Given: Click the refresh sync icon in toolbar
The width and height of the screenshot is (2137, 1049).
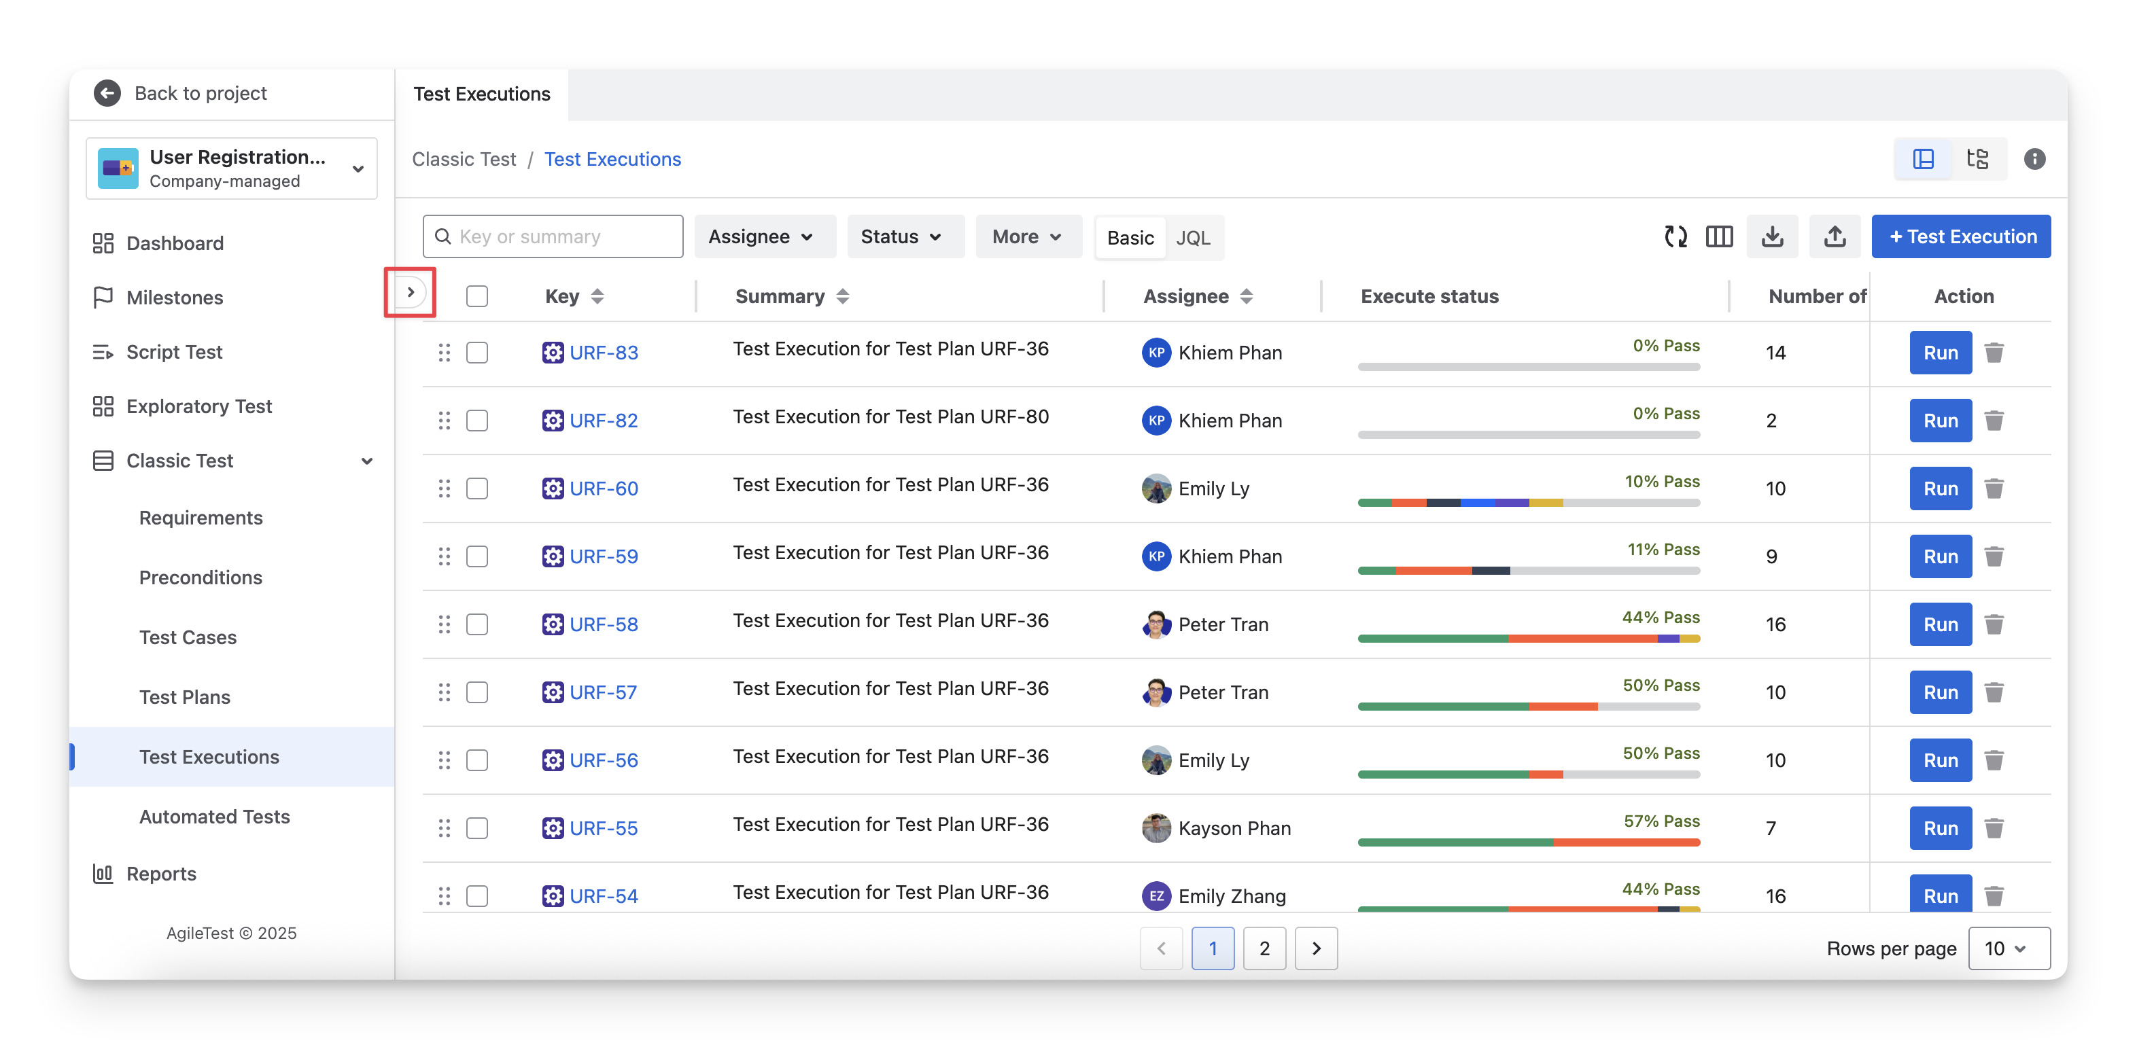Looking at the screenshot, I should (x=1675, y=236).
